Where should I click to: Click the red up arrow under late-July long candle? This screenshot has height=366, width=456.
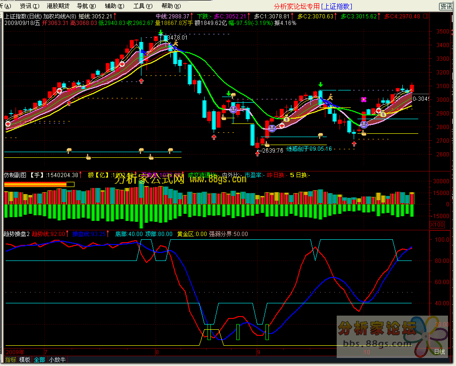[x=141, y=81]
